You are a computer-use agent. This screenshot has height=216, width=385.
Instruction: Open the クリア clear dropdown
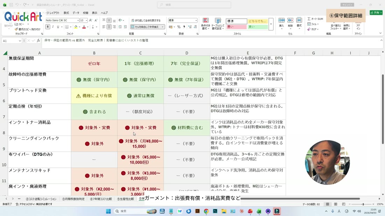point(313,29)
